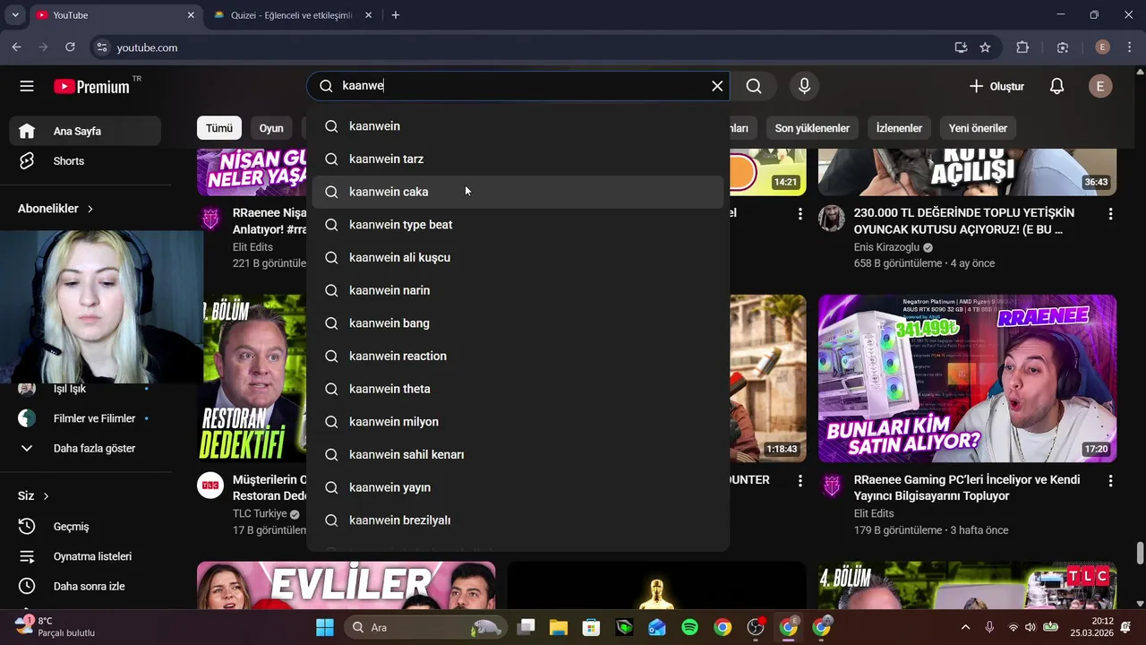The height and width of the screenshot is (645, 1146).
Task: Open Daha sonra izle list
Action: click(86, 586)
